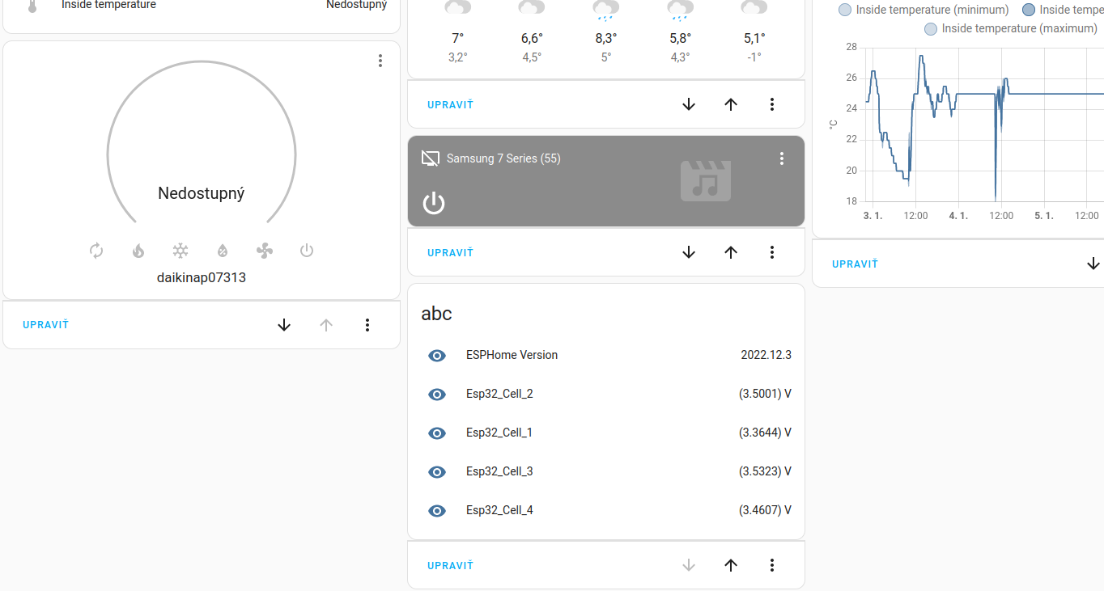Select fan-only mode icon
This screenshot has height=591, width=1104.
point(265,251)
